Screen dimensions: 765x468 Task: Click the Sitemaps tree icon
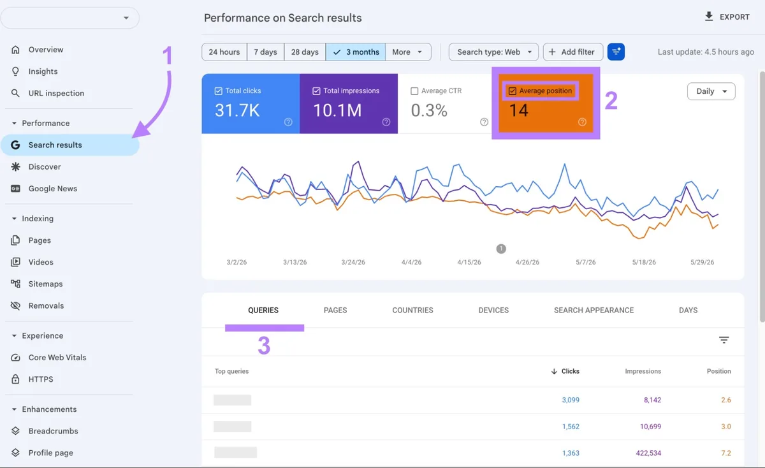point(15,284)
